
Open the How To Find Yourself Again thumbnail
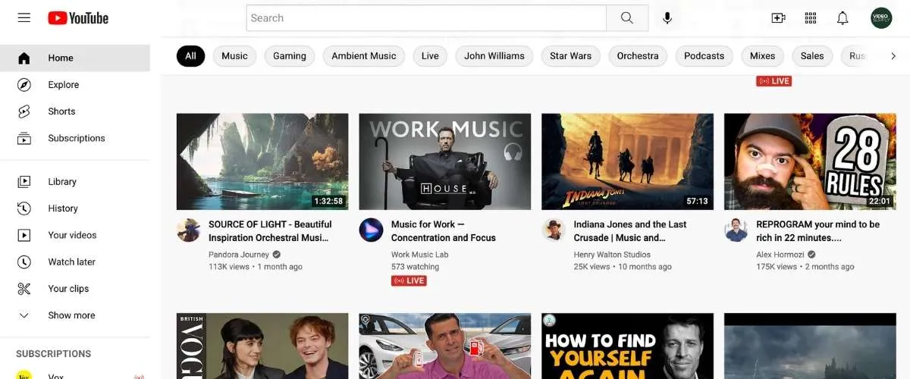click(628, 346)
